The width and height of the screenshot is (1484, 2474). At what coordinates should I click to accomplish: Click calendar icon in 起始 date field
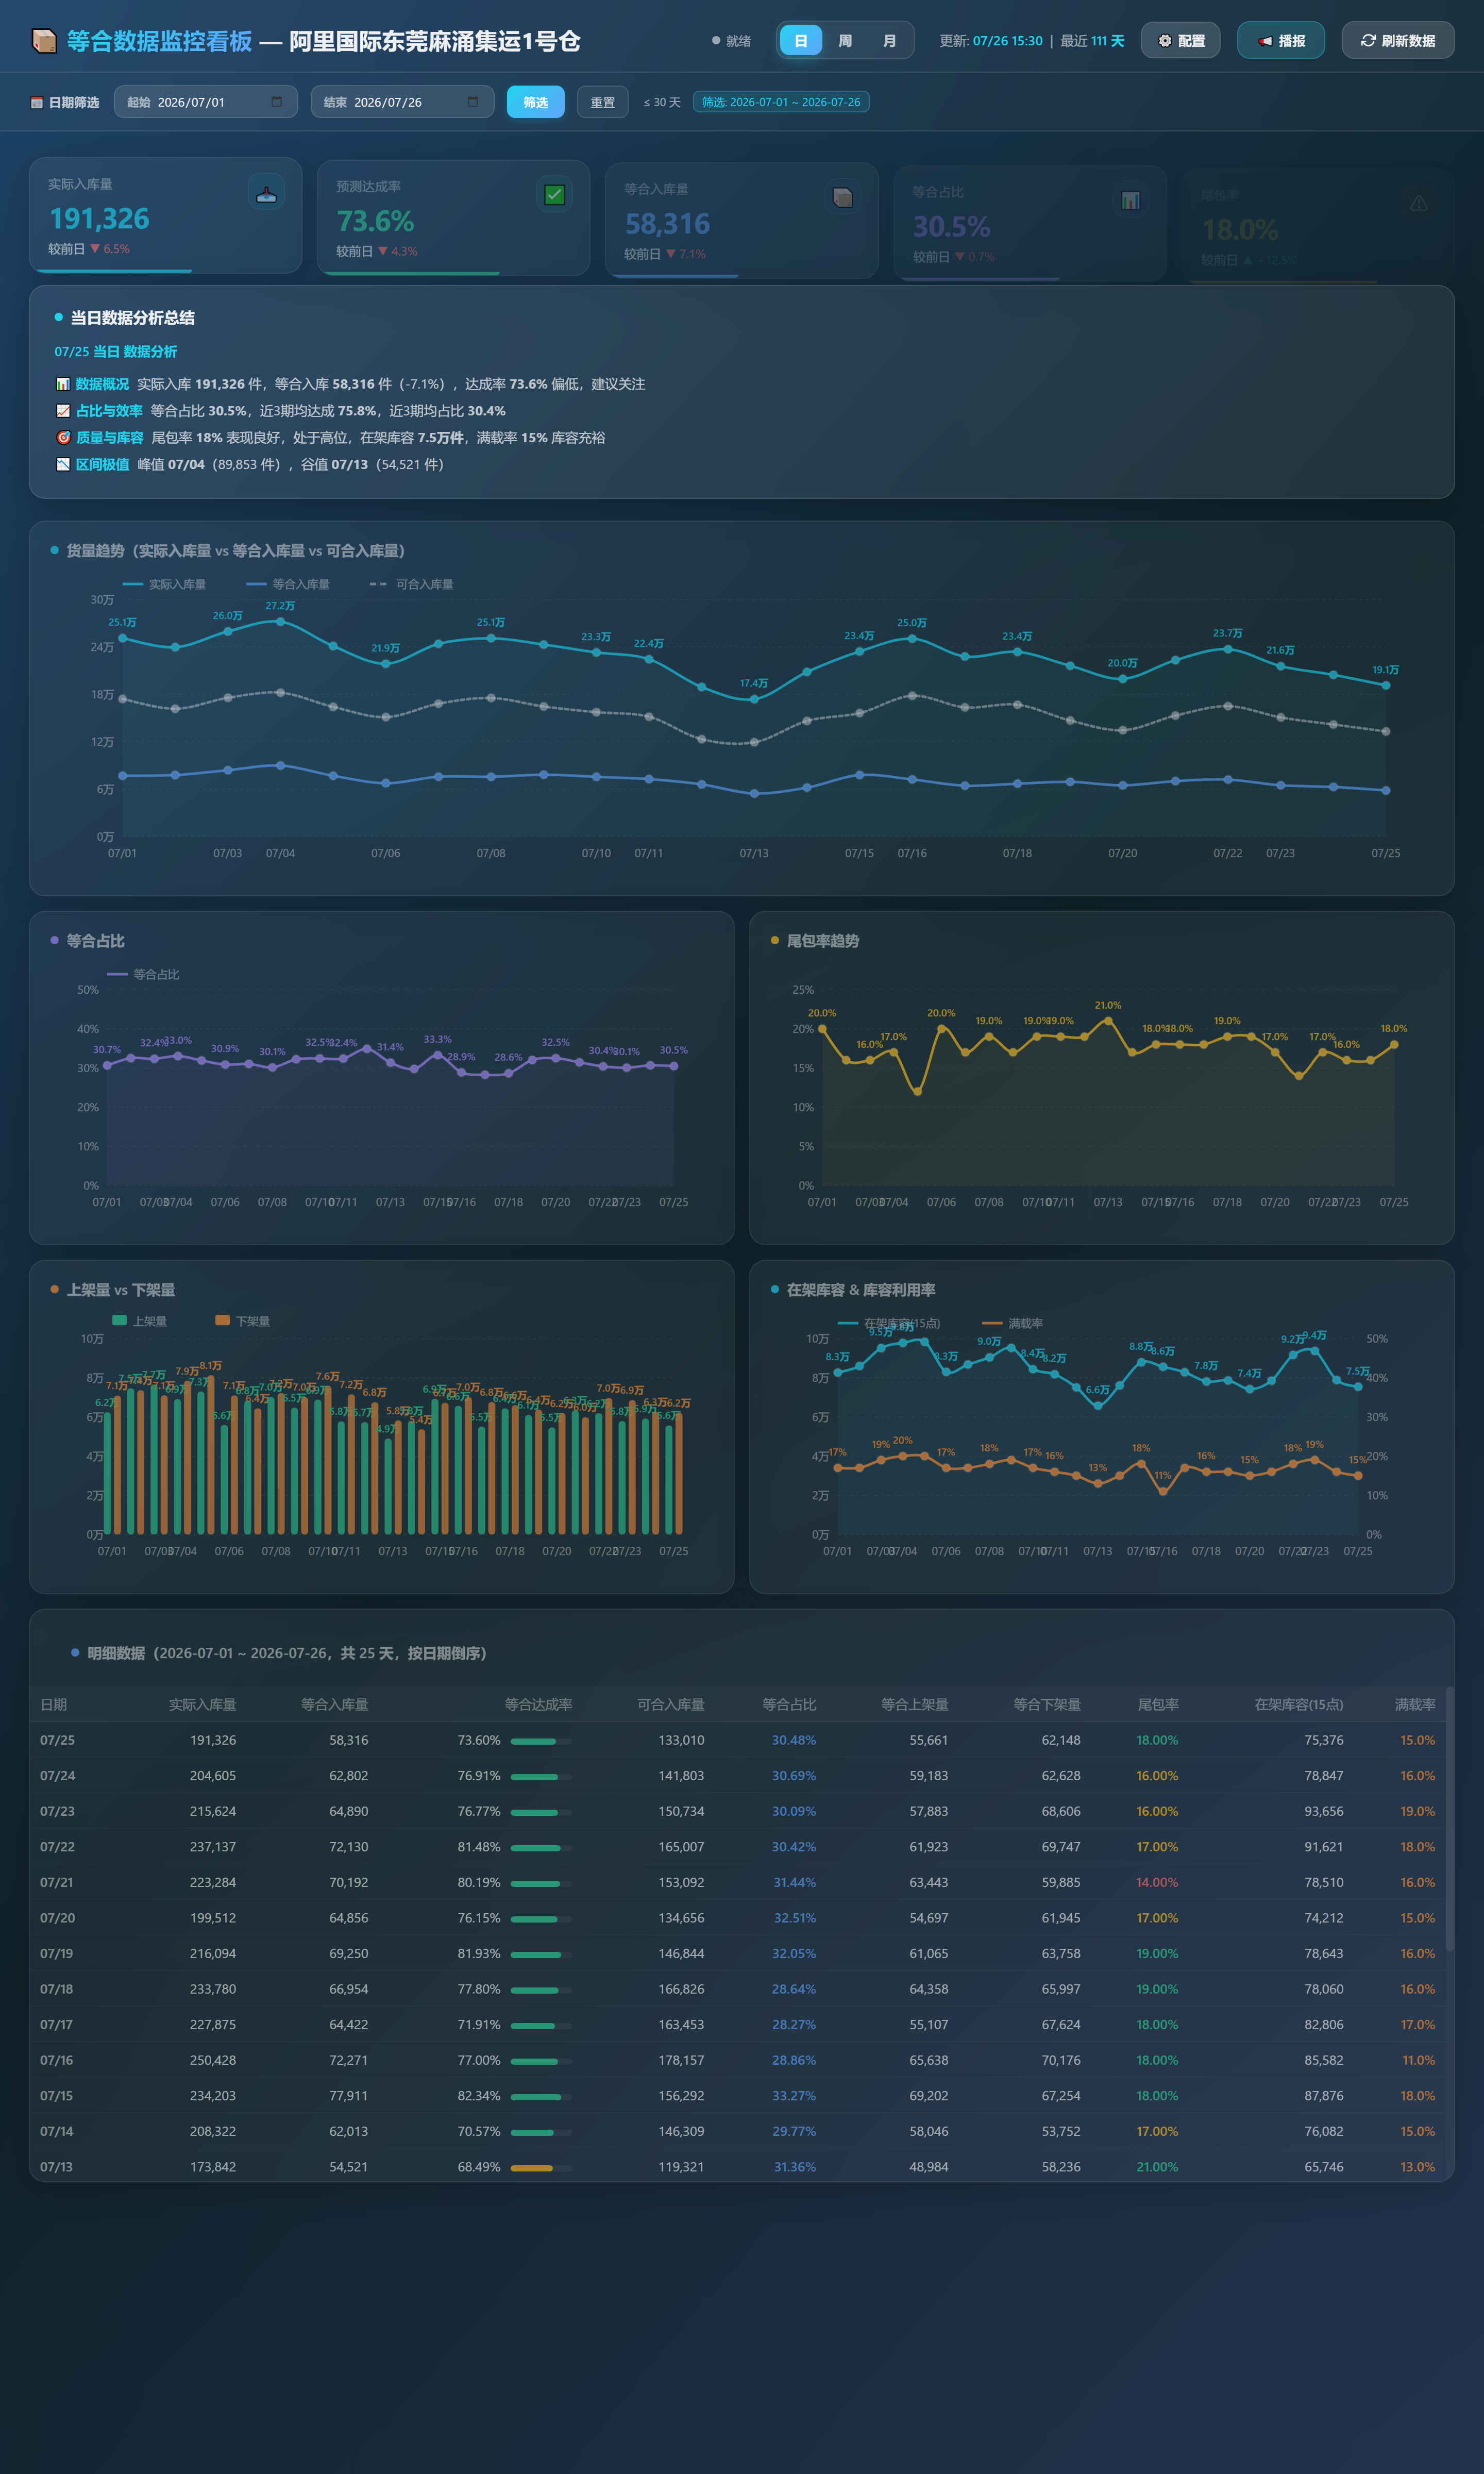point(277,102)
